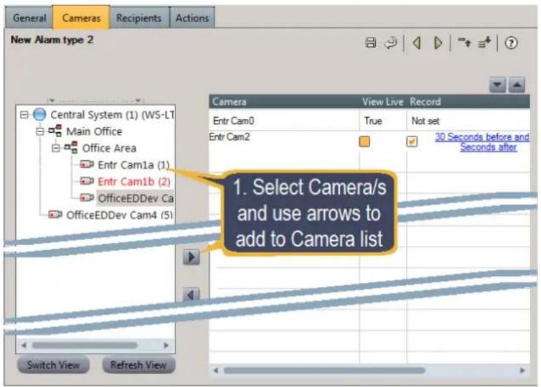The height and width of the screenshot is (387, 541).
Task: Select OfficeEDDev Cam4 (5) camera
Action: 120,215
